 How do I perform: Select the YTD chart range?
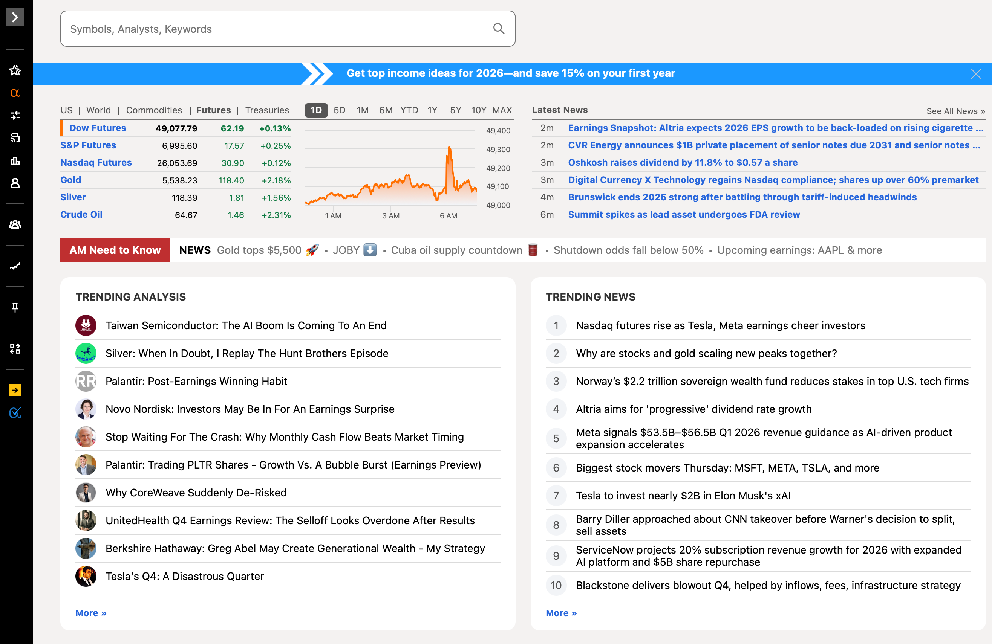coord(409,110)
